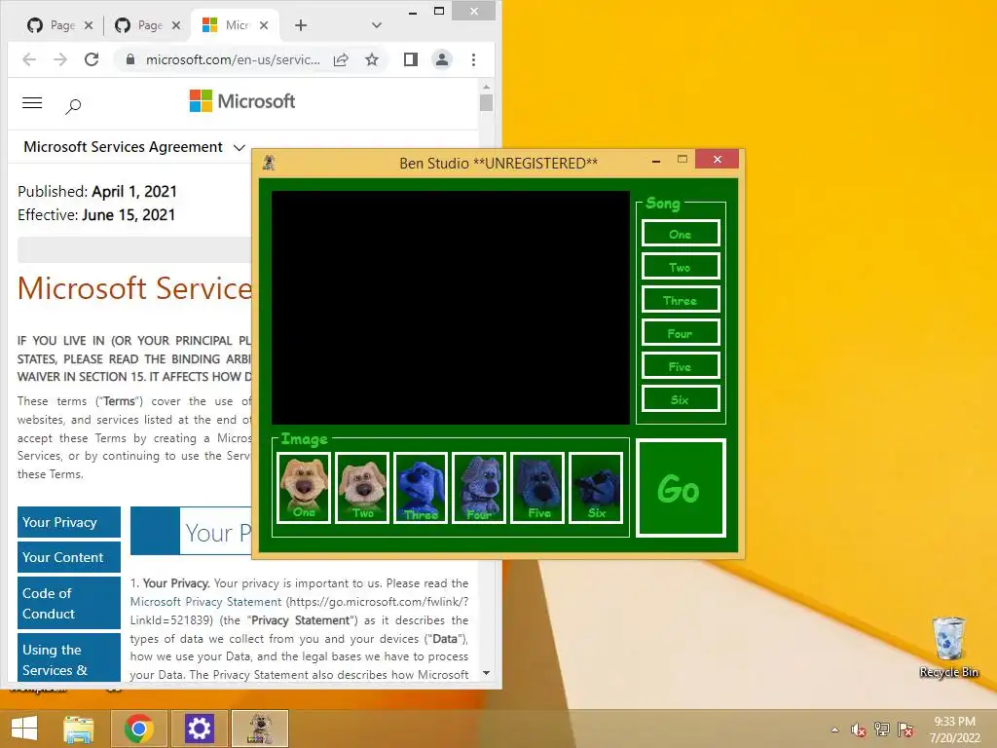The image size is (997, 748).
Task: Open the Chrome profile avatar menu
Action: tap(442, 59)
